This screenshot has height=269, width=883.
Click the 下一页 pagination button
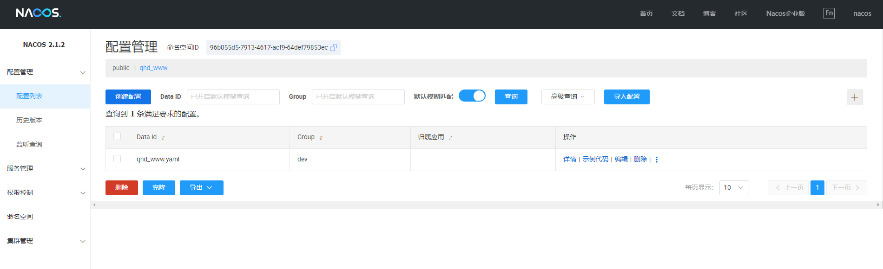pyautogui.click(x=846, y=188)
